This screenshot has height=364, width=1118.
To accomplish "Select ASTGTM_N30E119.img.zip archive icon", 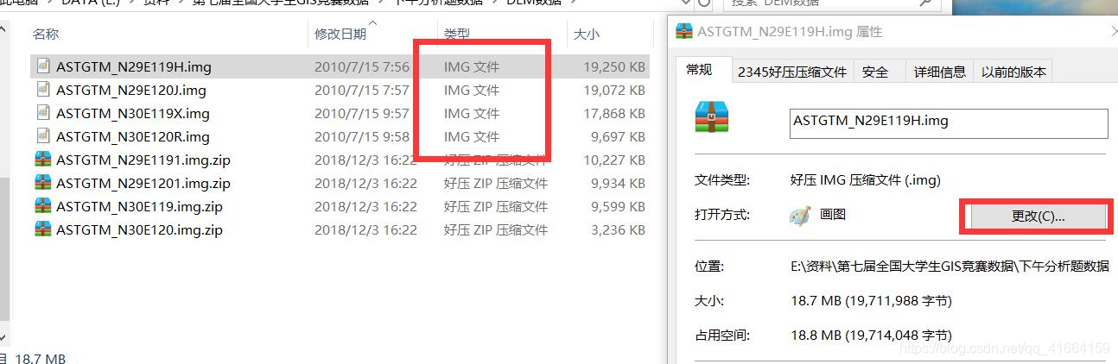I will (x=43, y=206).
